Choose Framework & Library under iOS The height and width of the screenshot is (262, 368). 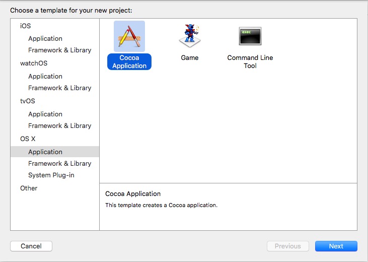pyautogui.click(x=59, y=50)
